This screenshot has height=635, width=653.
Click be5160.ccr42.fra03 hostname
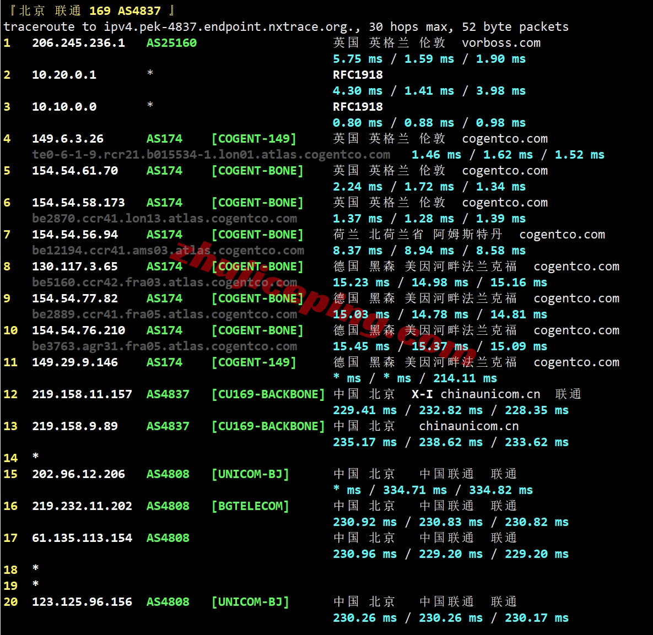pyautogui.click(x=165, y=283)
